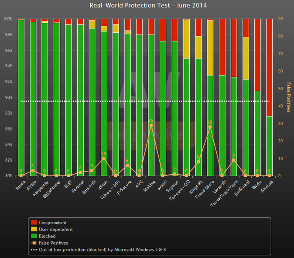
Task: Click the AVG red compromised segment
Action: [x=139, y=27]
